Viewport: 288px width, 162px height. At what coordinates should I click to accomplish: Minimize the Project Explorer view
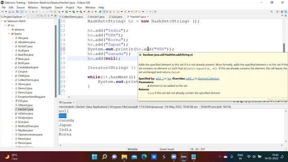(x=52, y=16)
